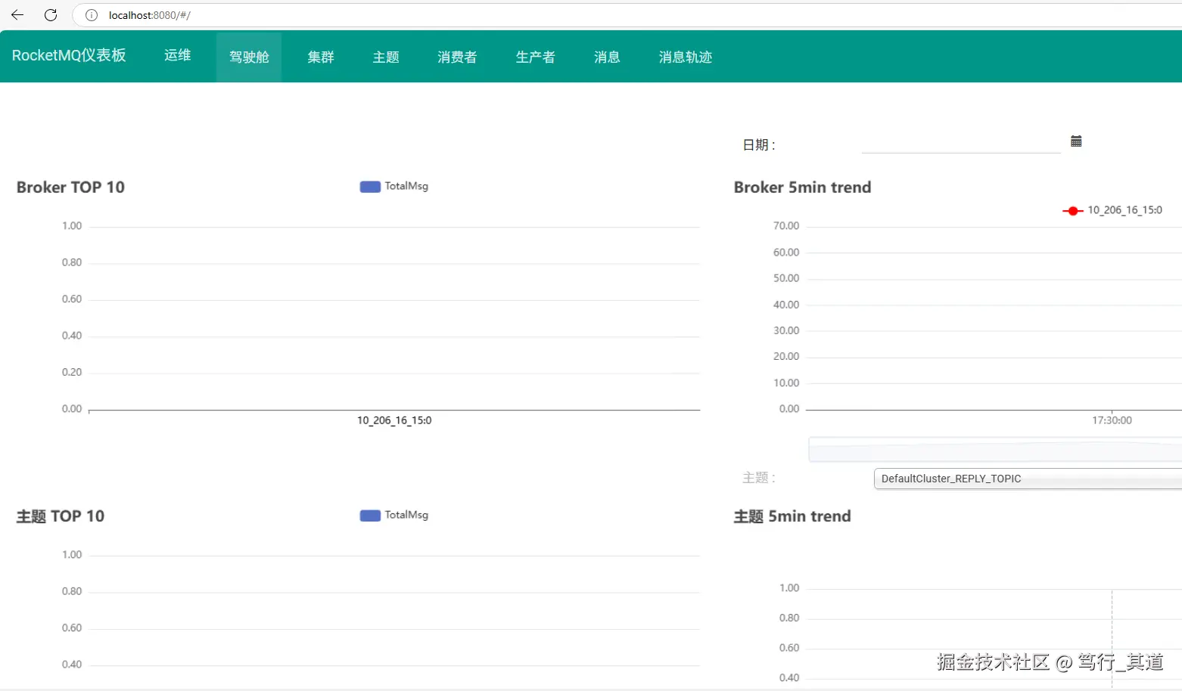
Task: Click the browser back arrow
Action: tap(17, 15)
